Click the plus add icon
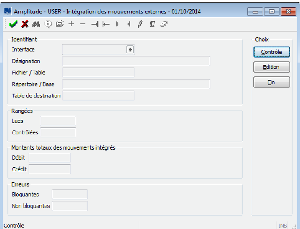 pos(71,24)
